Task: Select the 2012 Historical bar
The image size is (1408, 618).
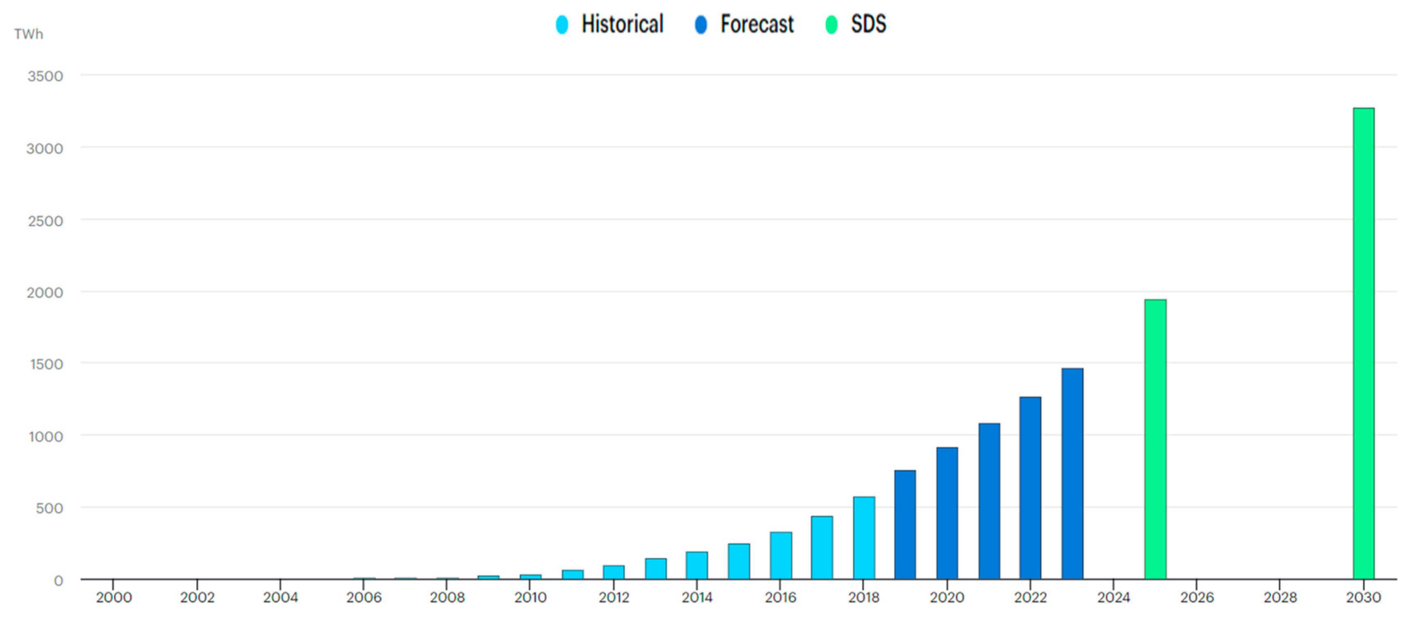Action: tap(613, 572)
